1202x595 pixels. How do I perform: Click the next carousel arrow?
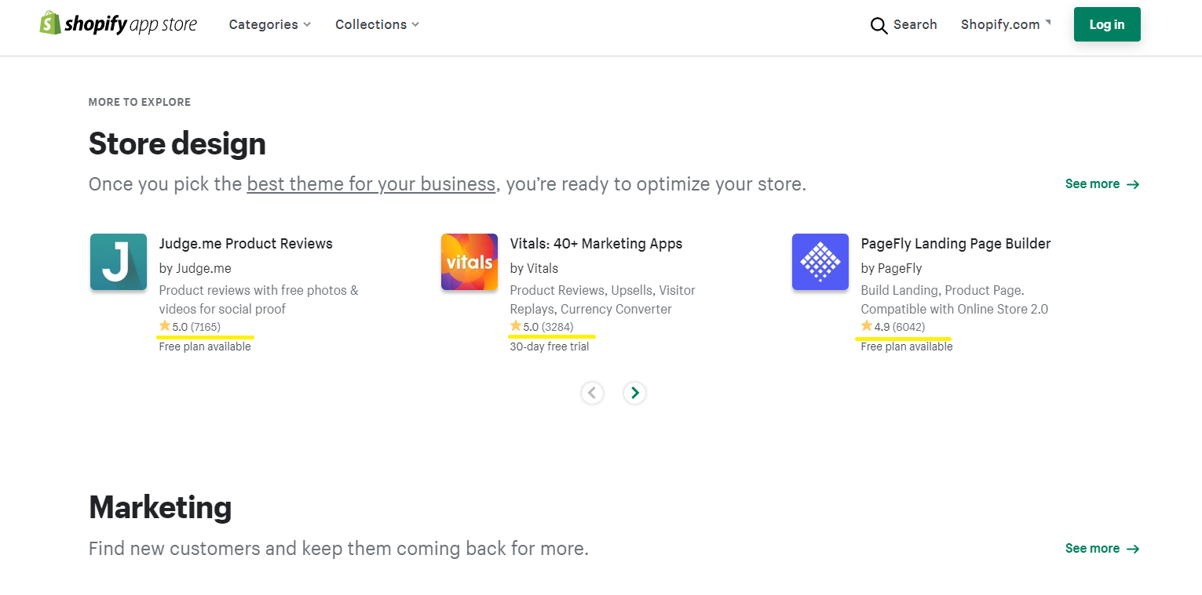(635, 393)
